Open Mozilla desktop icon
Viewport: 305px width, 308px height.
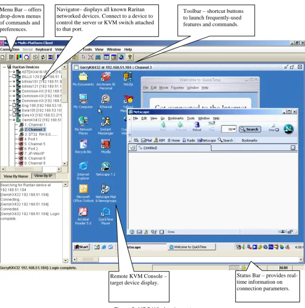pyautogui.click(x=106, y=146)
